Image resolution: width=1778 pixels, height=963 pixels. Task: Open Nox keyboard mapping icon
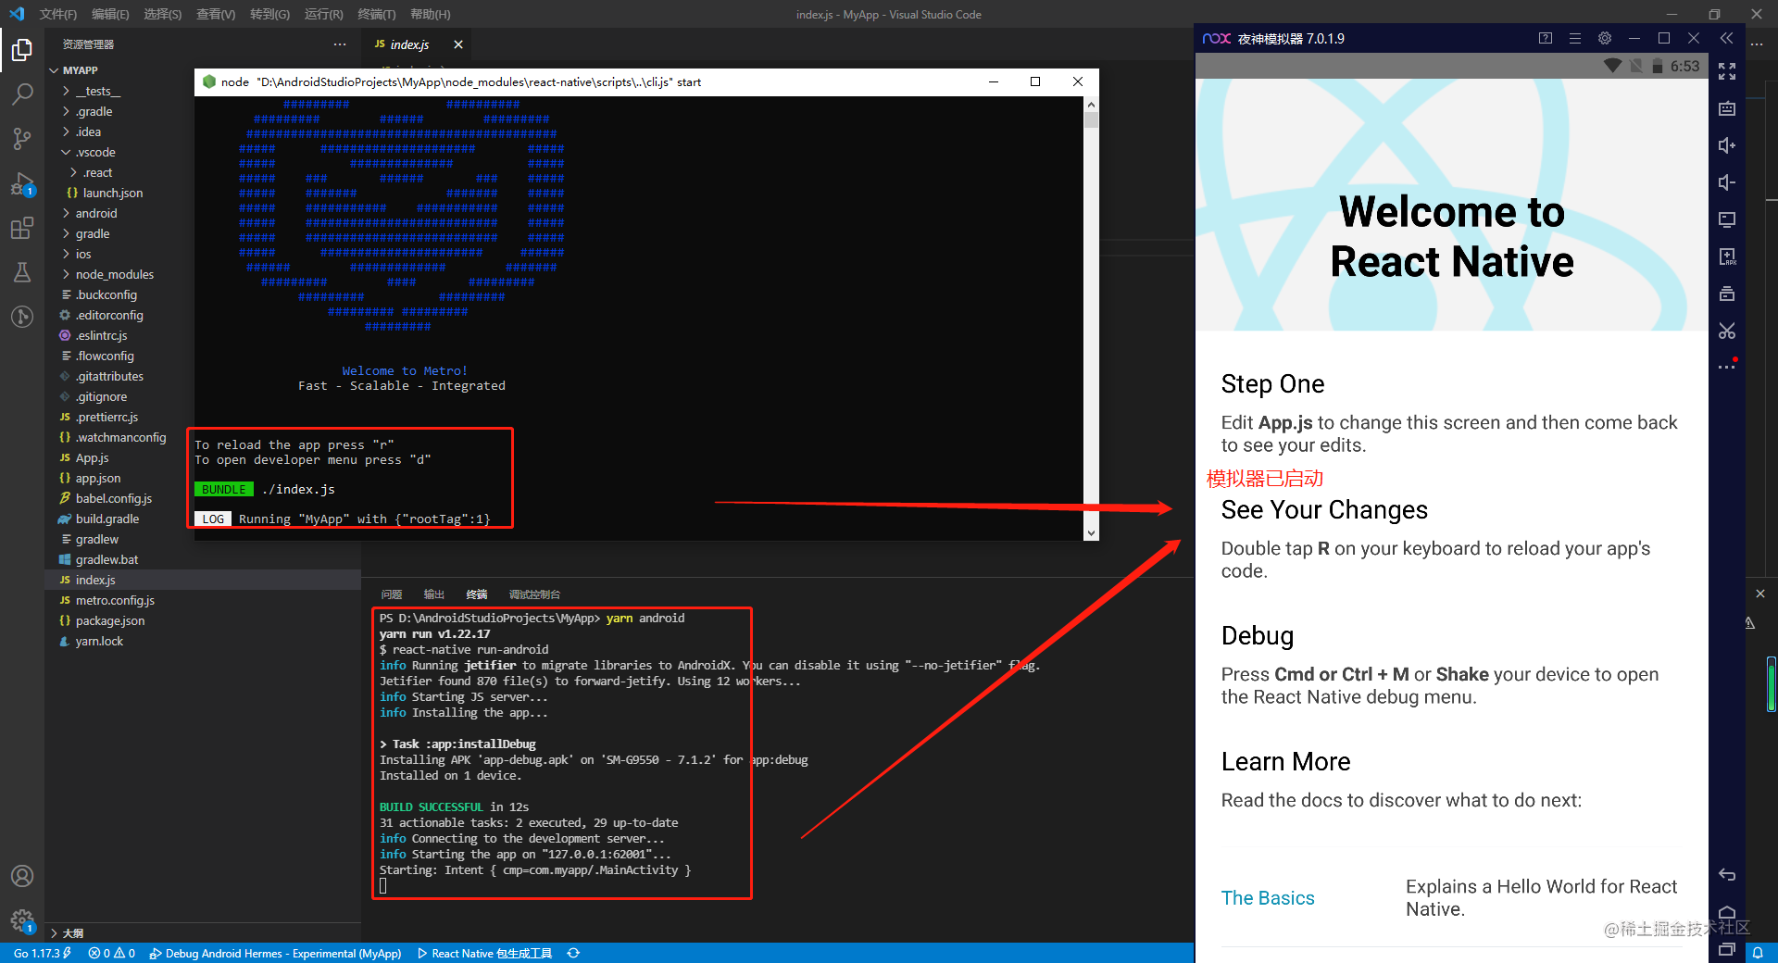(x=1727, y=108)
